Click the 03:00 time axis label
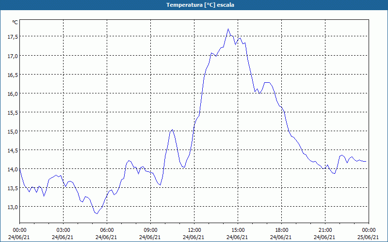The height and width of the screenshot is (242, 388). [x=64, y=230]
